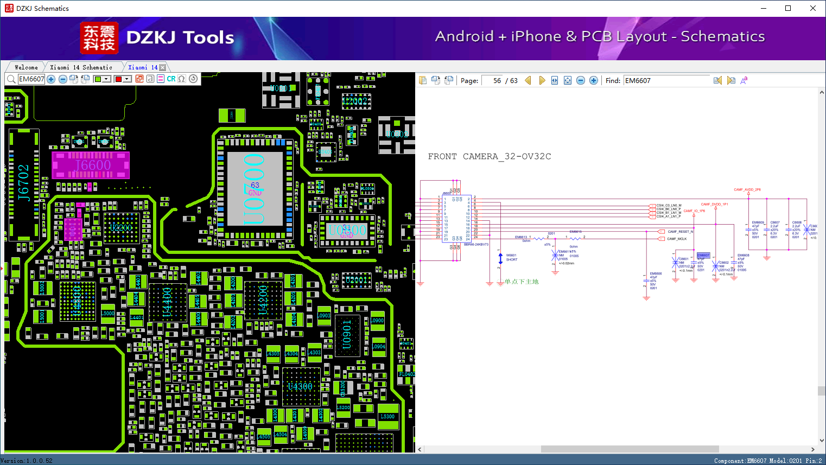Click the DZKJ Schematics title bar icon
This screenshot has width=826, height=465.
tap(9, 8)
